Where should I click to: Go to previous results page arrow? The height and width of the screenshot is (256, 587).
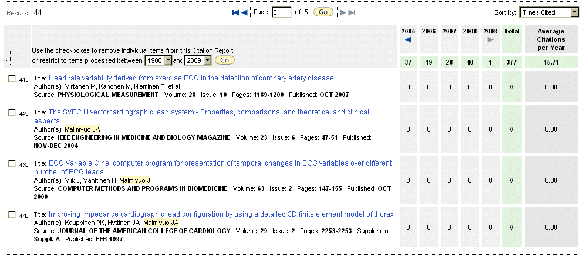pyautogui.click(x=244, y=12)
